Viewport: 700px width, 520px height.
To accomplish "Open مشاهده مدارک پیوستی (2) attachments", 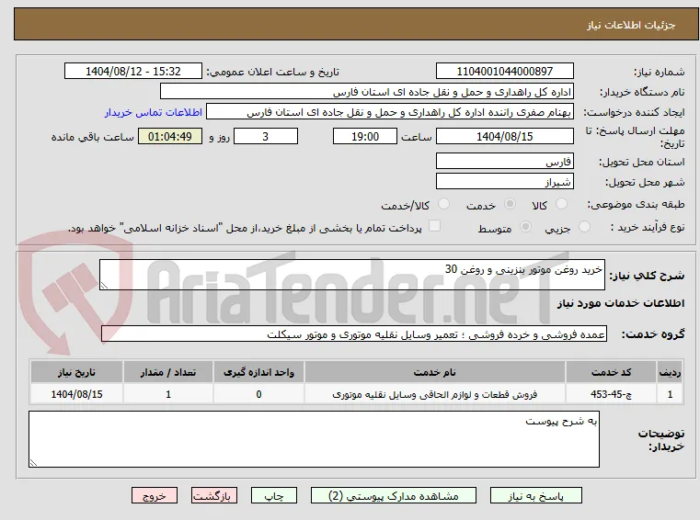I will 394,495.
